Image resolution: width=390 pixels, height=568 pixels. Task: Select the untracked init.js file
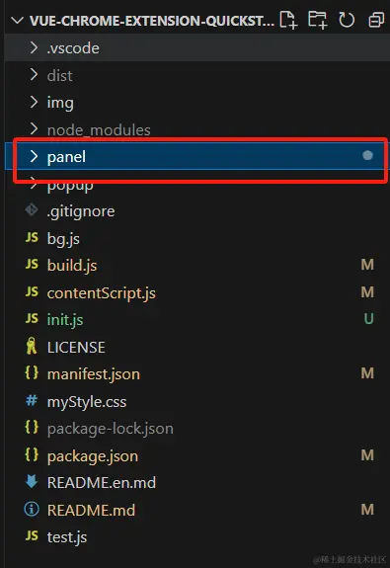65,319
